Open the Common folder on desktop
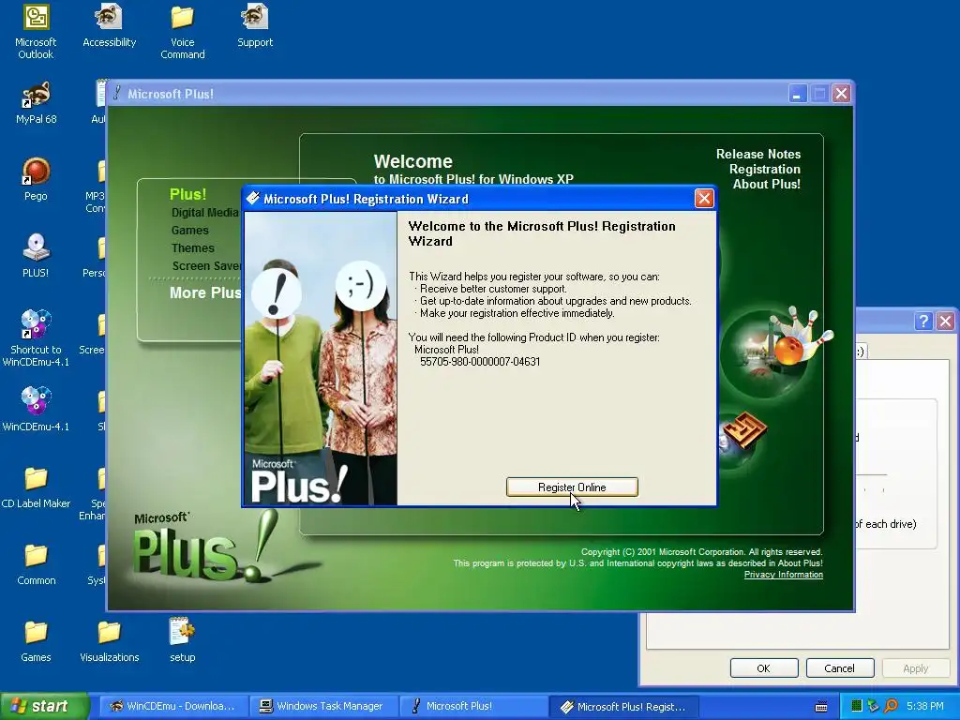960x720 pixels. [x=36, y=563]
